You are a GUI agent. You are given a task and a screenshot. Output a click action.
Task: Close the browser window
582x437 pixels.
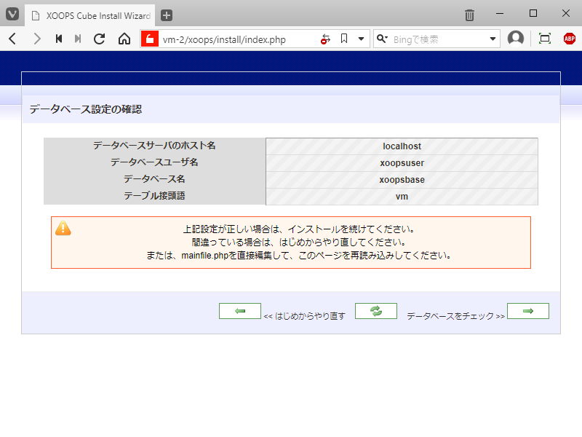pyautogui.click(x=566, y=14)
